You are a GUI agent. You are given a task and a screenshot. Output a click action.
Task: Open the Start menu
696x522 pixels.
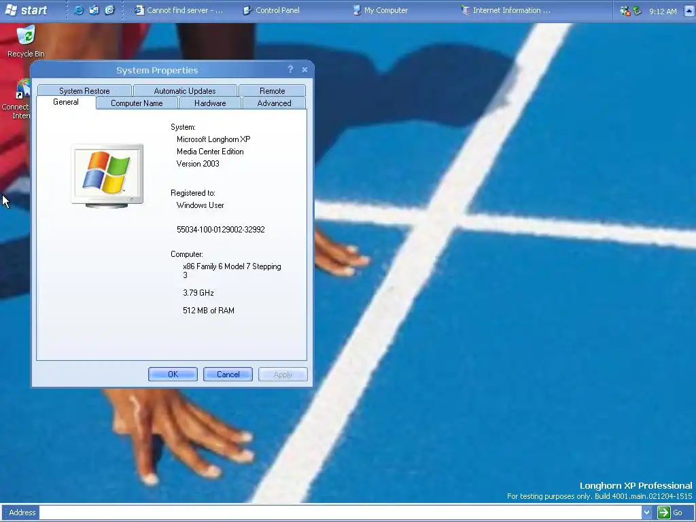click(x=26, y=10)
